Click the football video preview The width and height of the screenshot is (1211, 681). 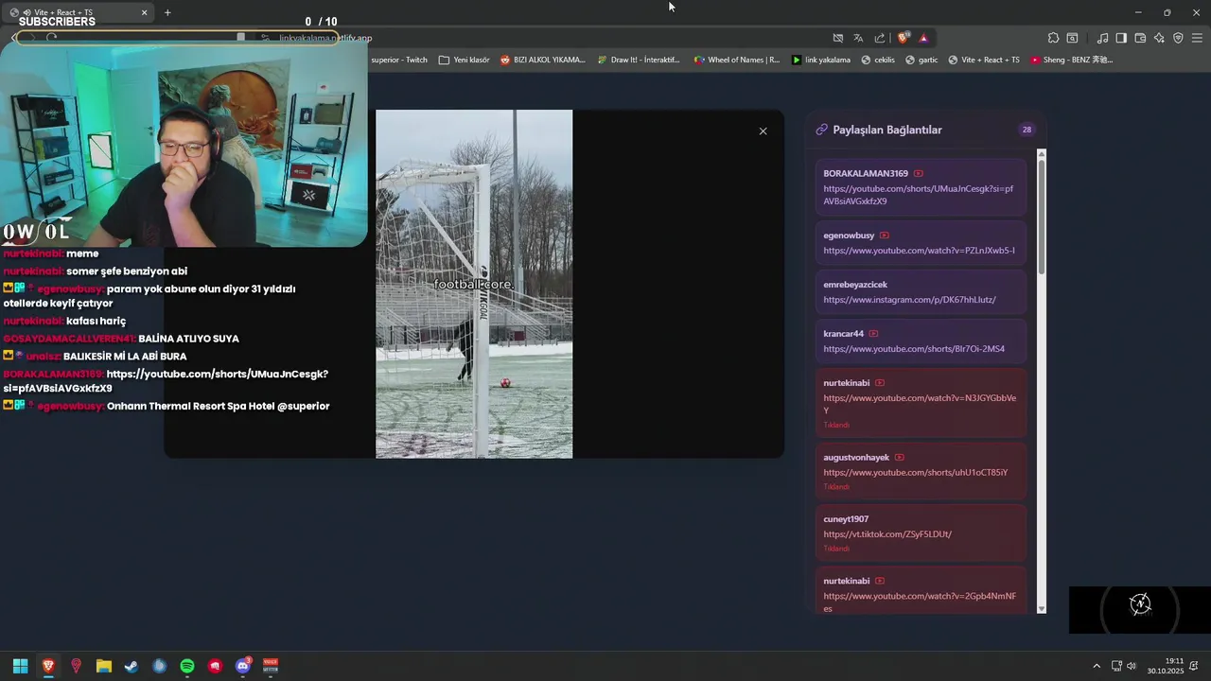point(474,284)
